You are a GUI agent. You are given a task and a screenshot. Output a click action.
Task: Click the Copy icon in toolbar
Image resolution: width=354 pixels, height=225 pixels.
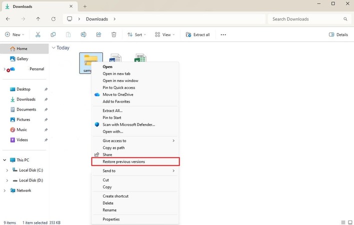53,34
